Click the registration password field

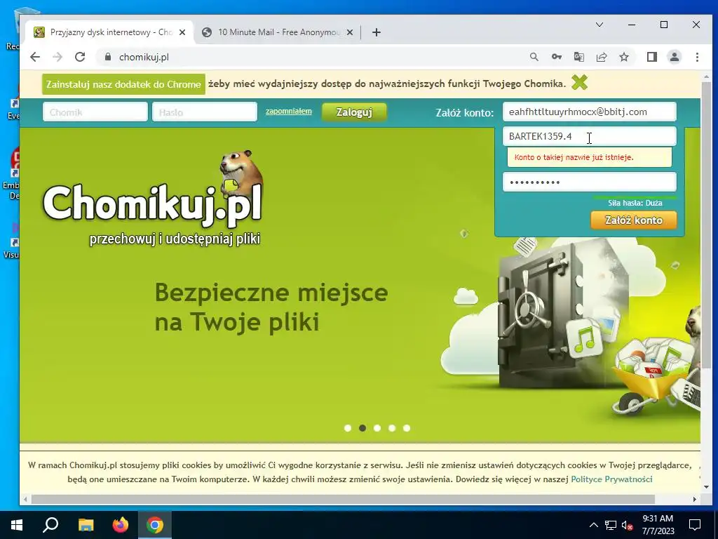[x=589, y=182]
